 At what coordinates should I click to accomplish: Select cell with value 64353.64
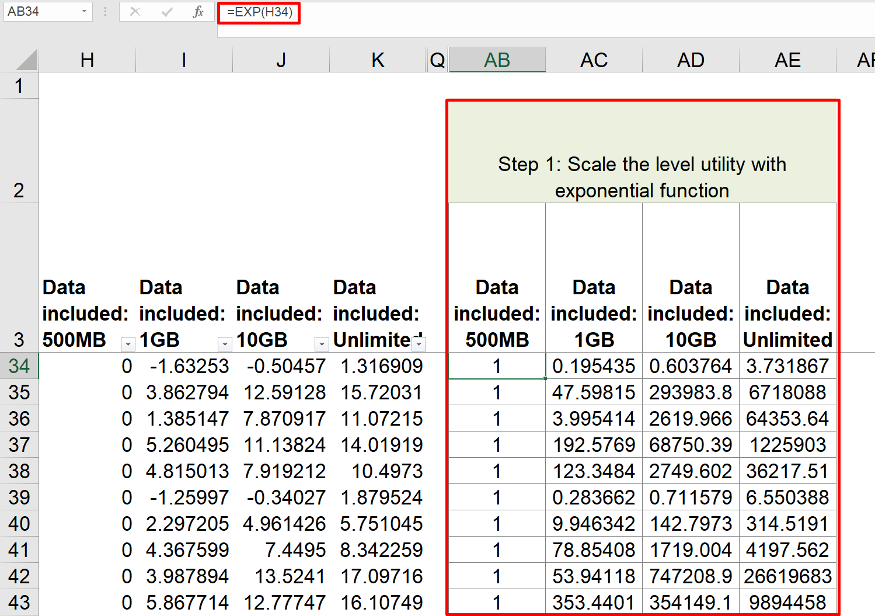pyautogui.click(x=788, y=419)
